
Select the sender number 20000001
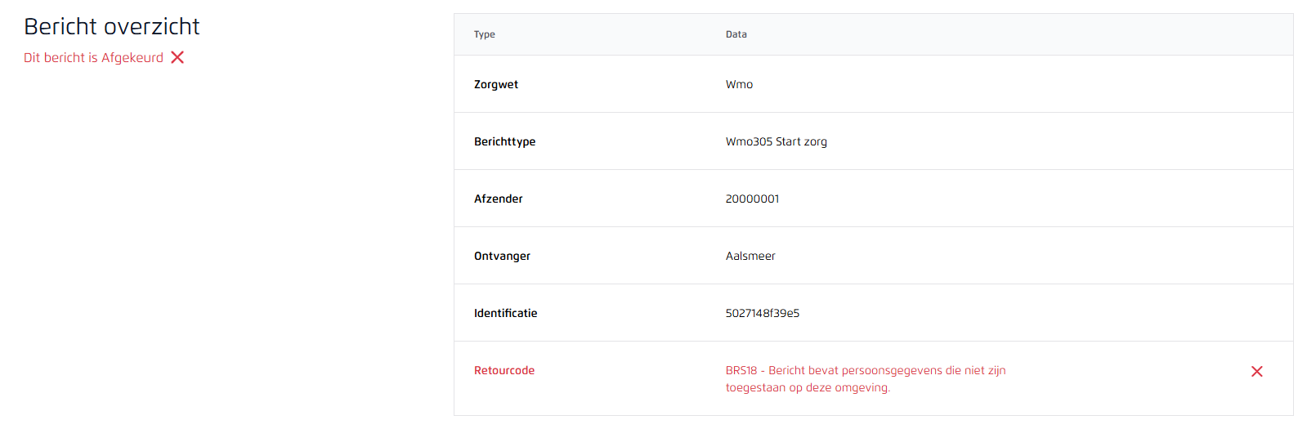(x=752, y=199)
